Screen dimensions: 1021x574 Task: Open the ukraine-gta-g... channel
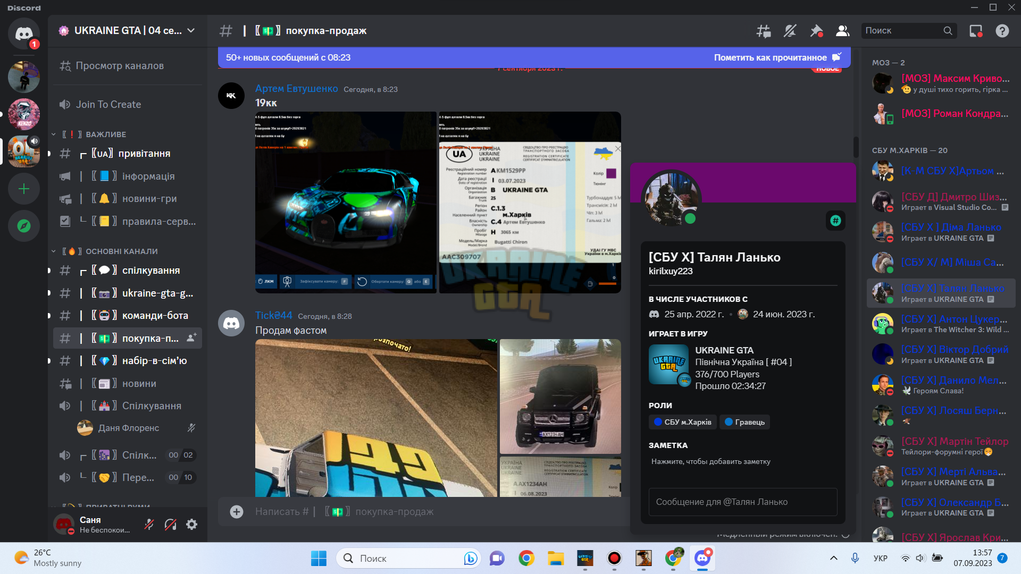point(128,293)
